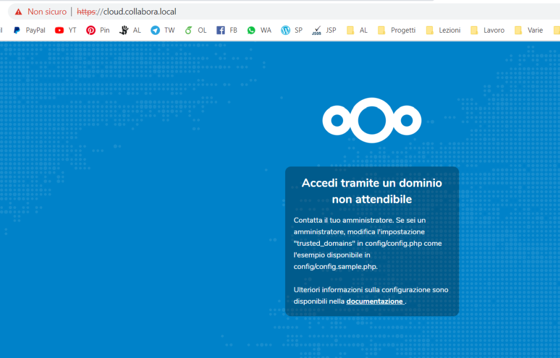The height and width of the screenshot is (358, 560).
Task: Open the Progetti bookmarks folder
Action: click(x=397, y=30)
